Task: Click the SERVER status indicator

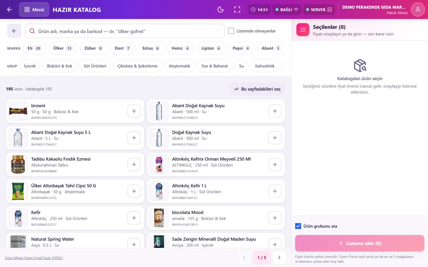Action: coord(319,10)
